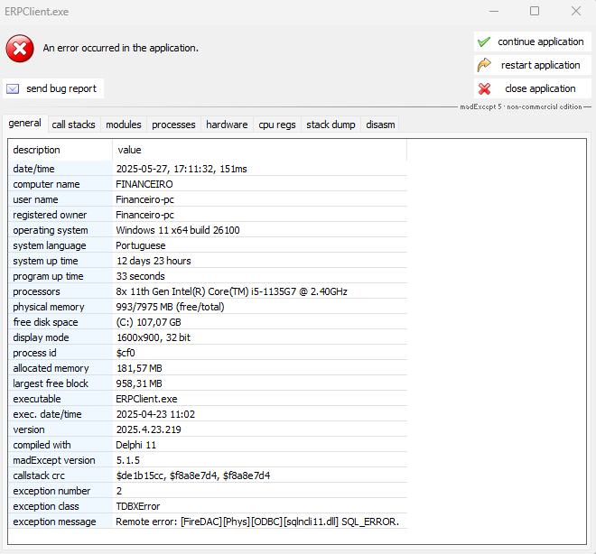This screenshot has width=596, height=554.
Task: Click the envelope bug report icon
Action: [13, 88]
